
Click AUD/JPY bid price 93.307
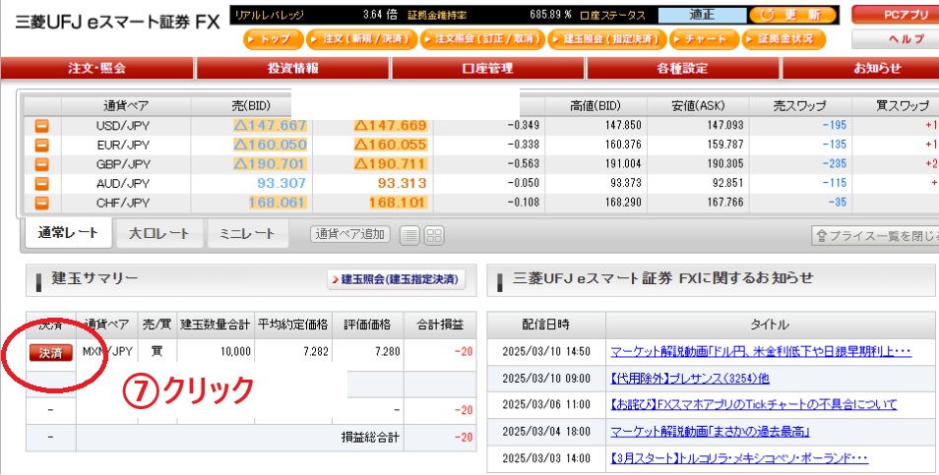pos(282,183)
